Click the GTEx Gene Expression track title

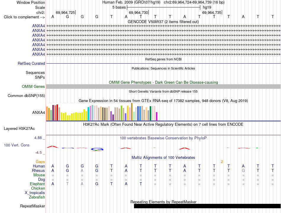[x=163, y=101]
